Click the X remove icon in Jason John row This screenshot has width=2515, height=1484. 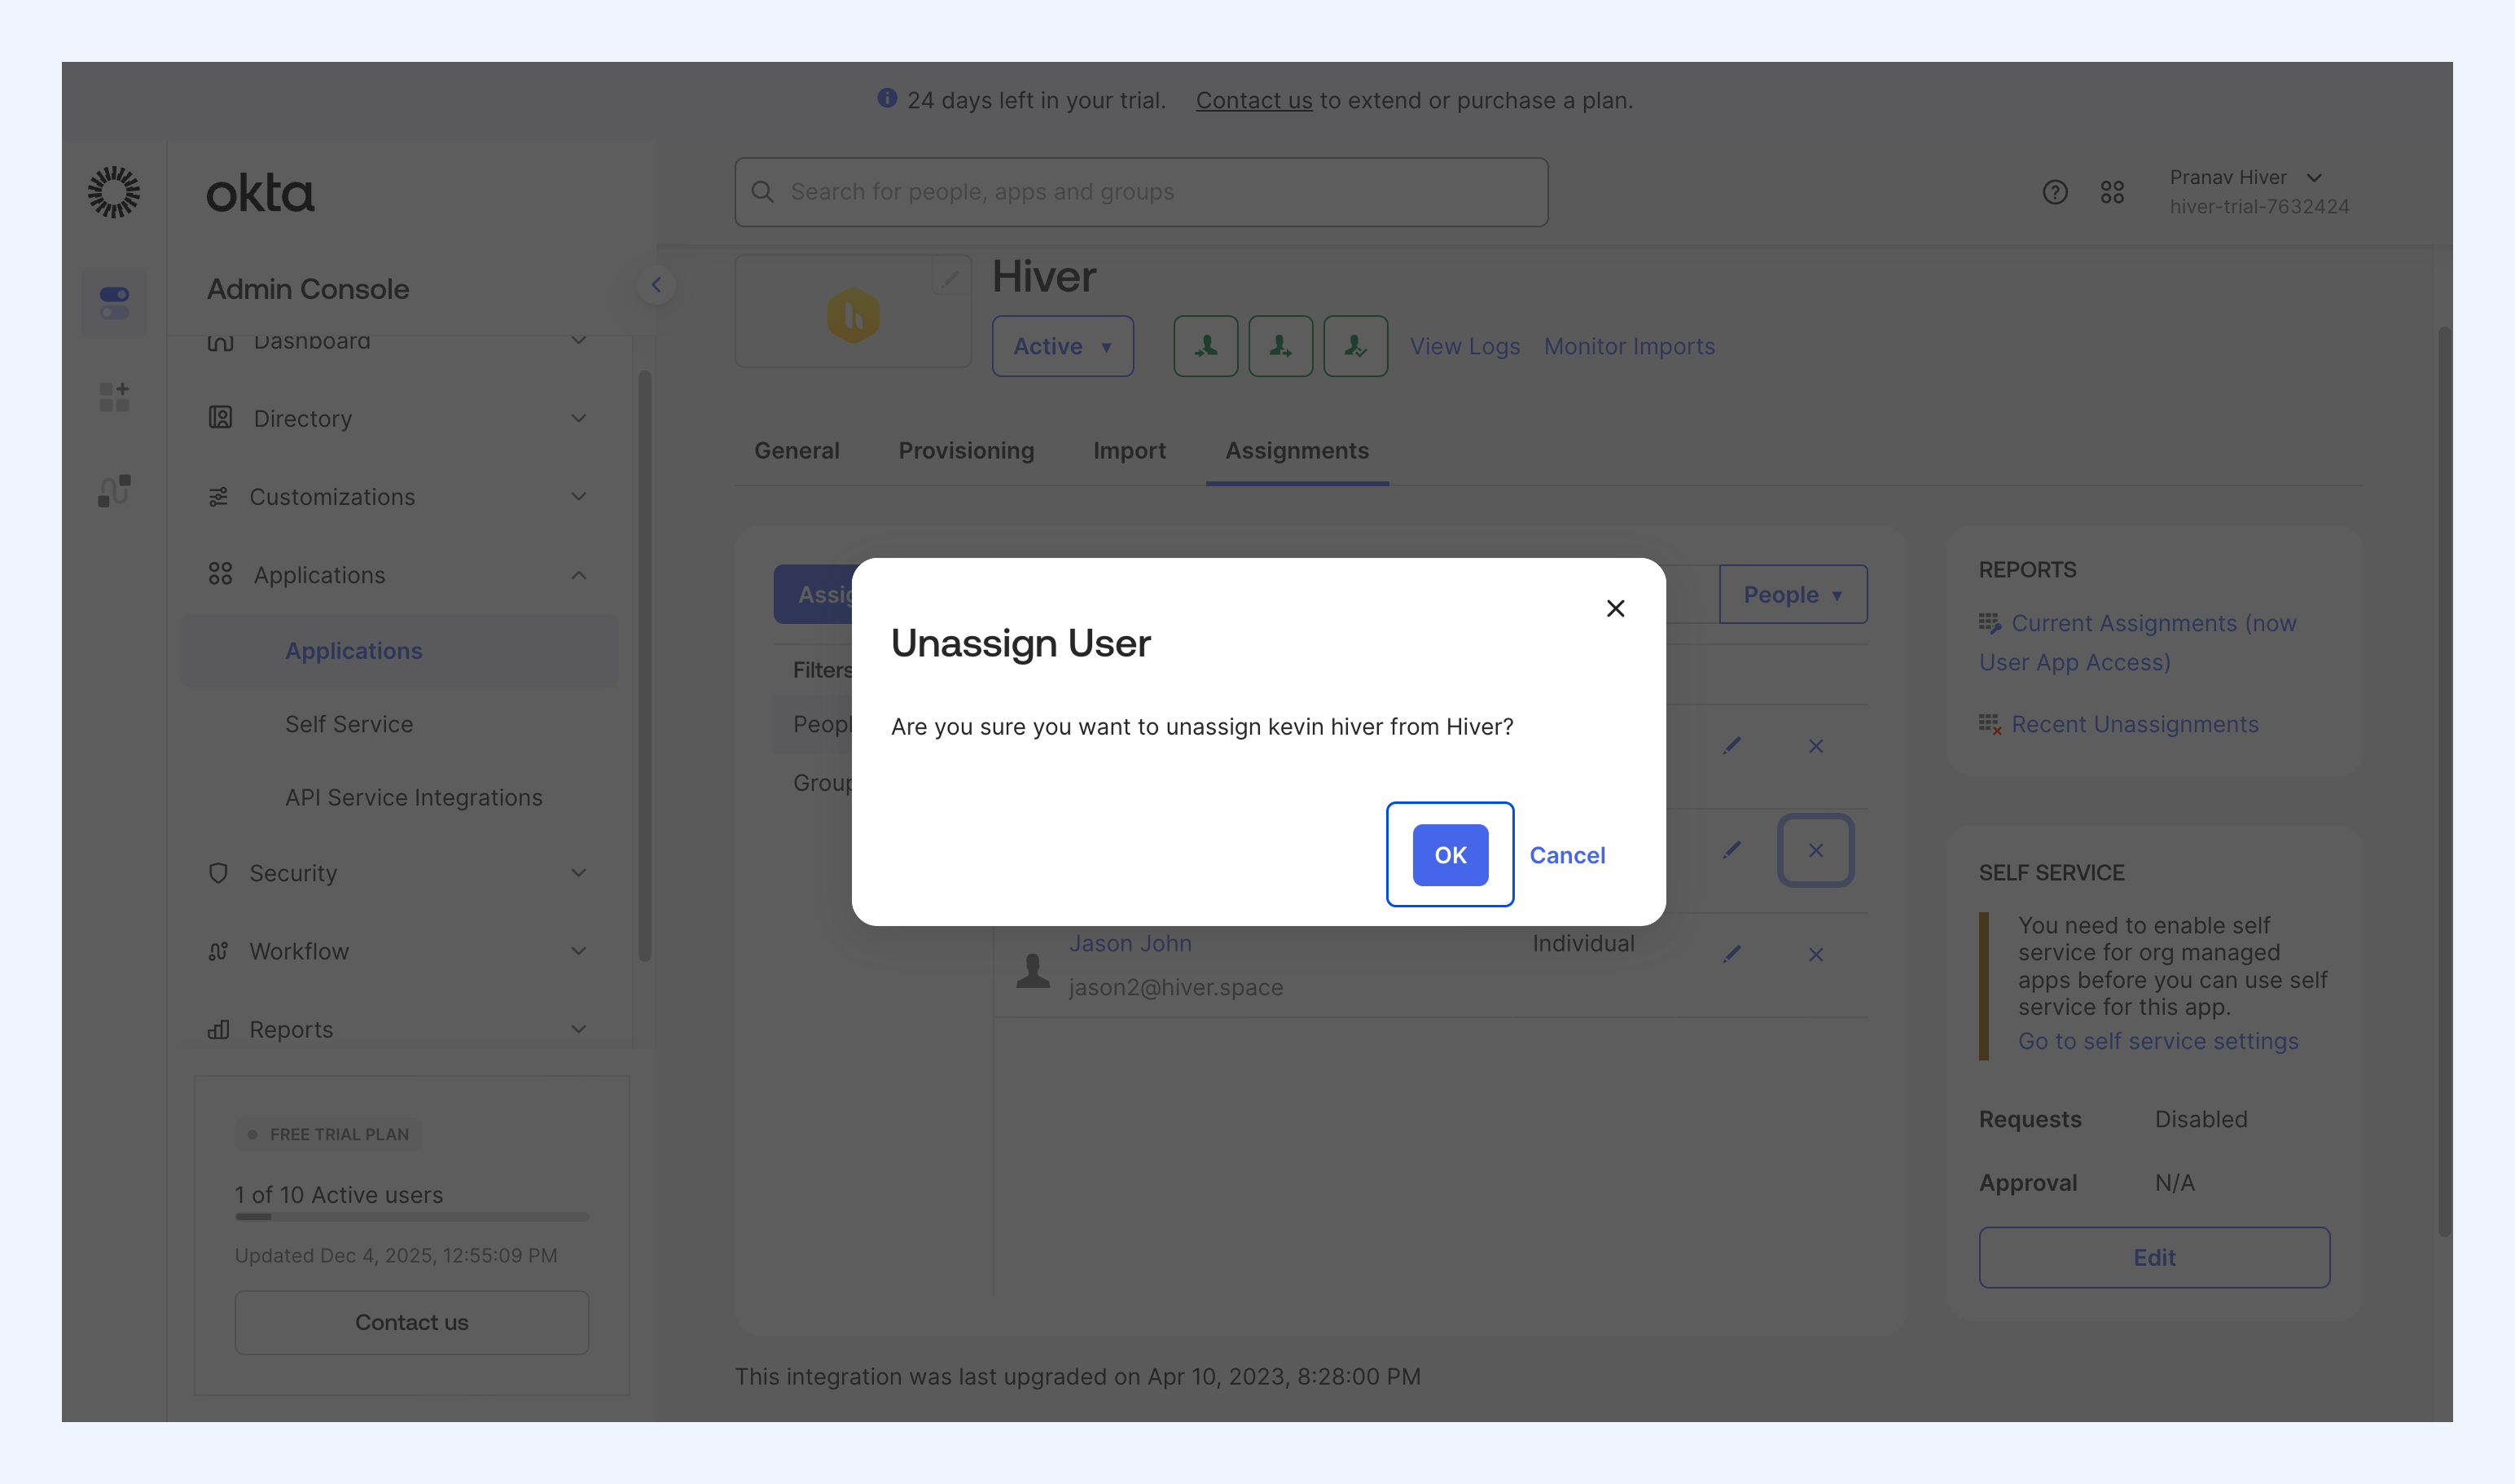pos(1816,955)
